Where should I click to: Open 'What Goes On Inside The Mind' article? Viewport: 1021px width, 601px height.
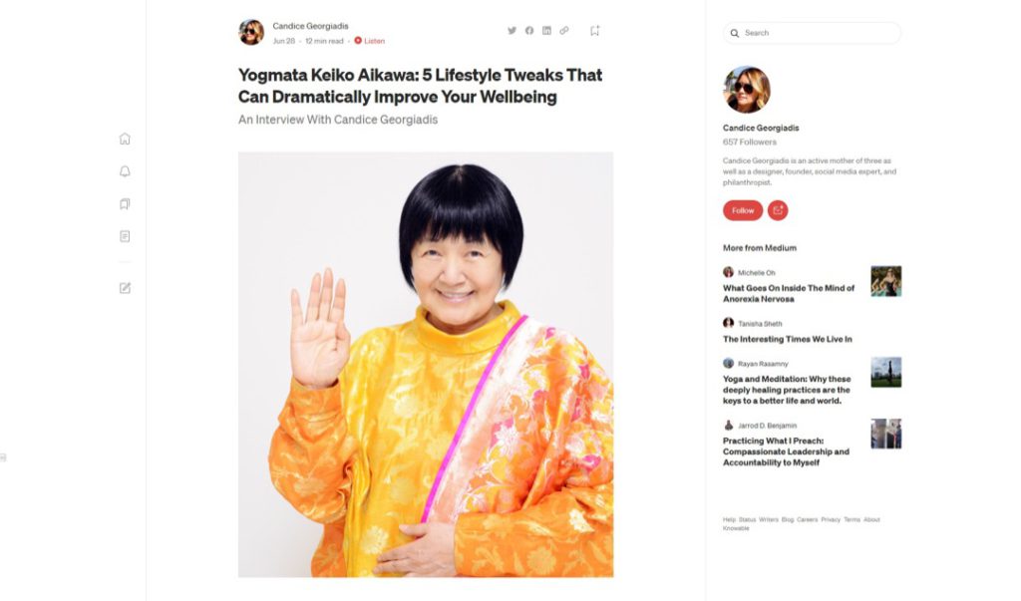[789, 294]
